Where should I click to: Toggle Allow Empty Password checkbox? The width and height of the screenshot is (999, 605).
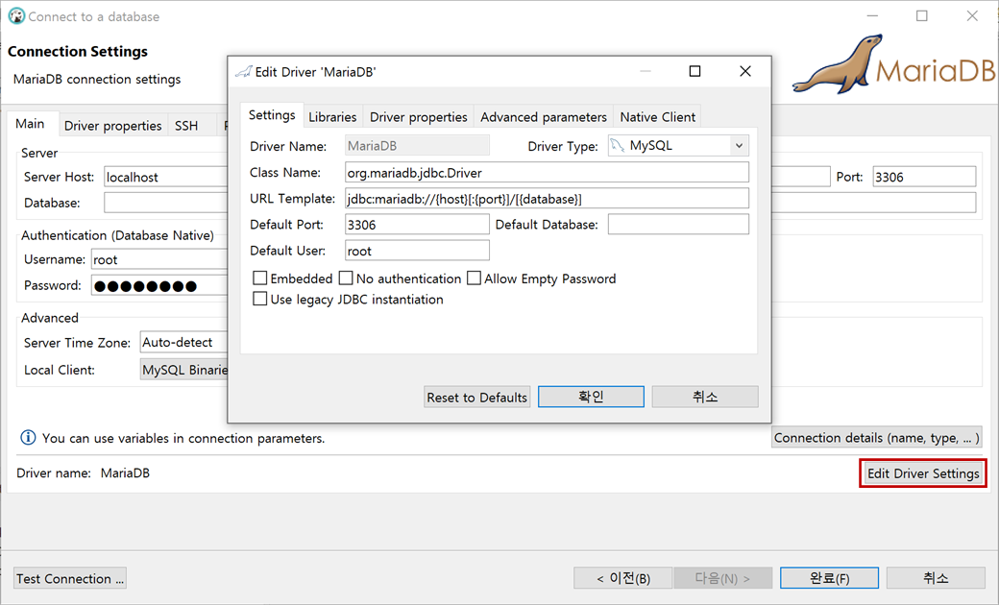[x=474, y=278]
